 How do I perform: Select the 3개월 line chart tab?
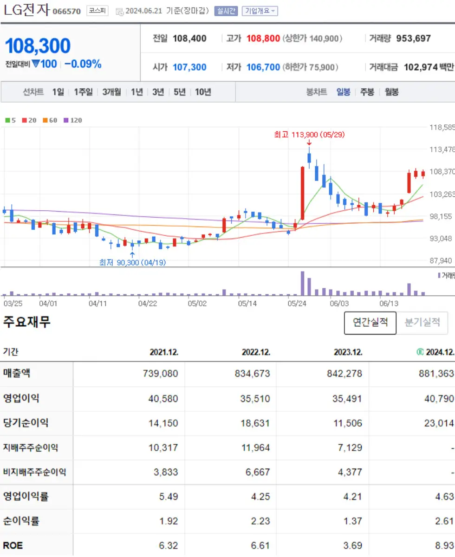(112, 92)
